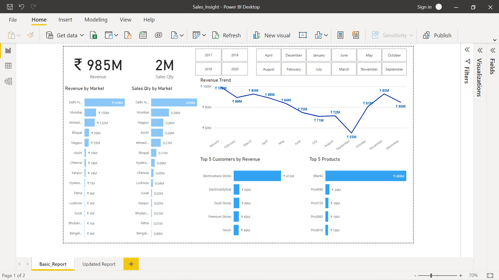This screenshot has height=280, width=499.
Task: Enable the March month slicer
Action: [x=344, y=69]
